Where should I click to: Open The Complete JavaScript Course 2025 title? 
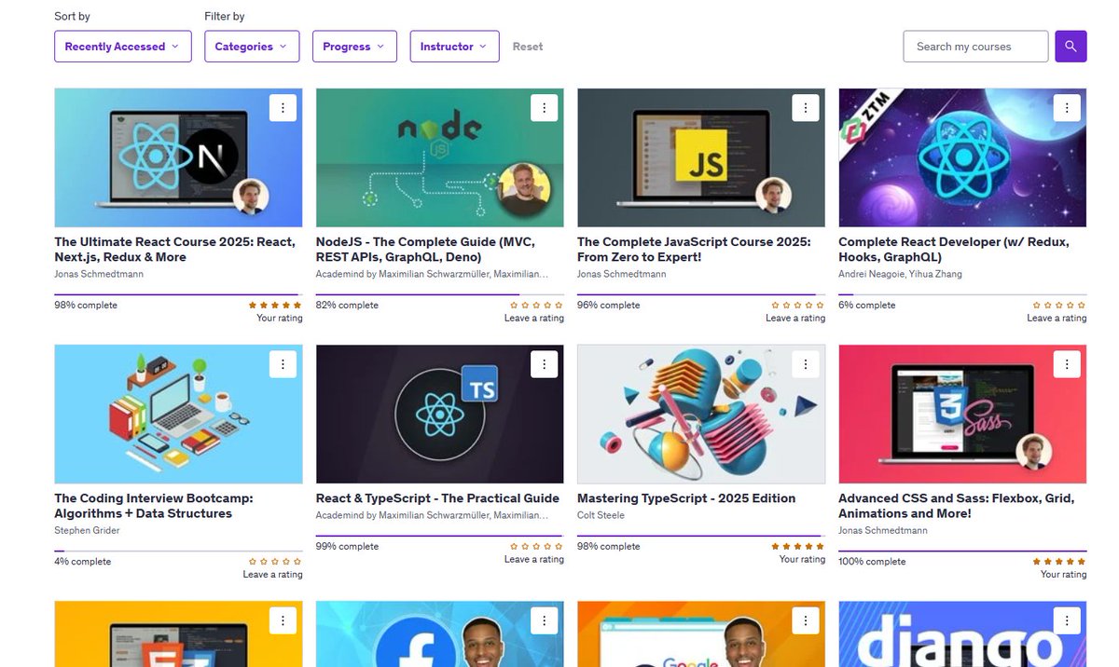coord(694,250)
